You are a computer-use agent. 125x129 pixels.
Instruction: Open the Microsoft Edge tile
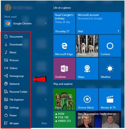64,46
